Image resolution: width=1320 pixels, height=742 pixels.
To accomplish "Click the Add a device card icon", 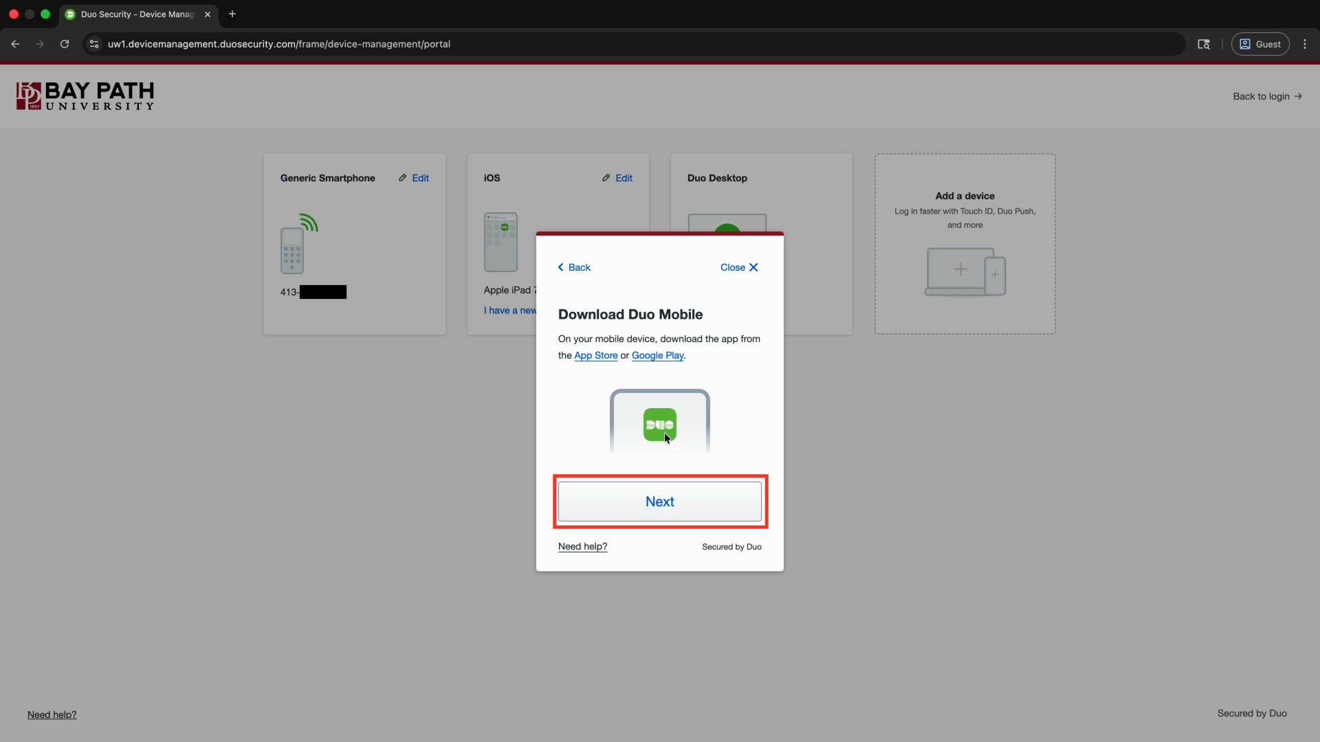I will coord(965,272).
